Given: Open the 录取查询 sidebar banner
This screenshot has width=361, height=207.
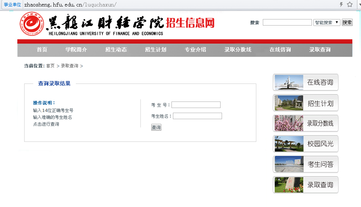Looking at the screenshot, I should coord(305,185).
